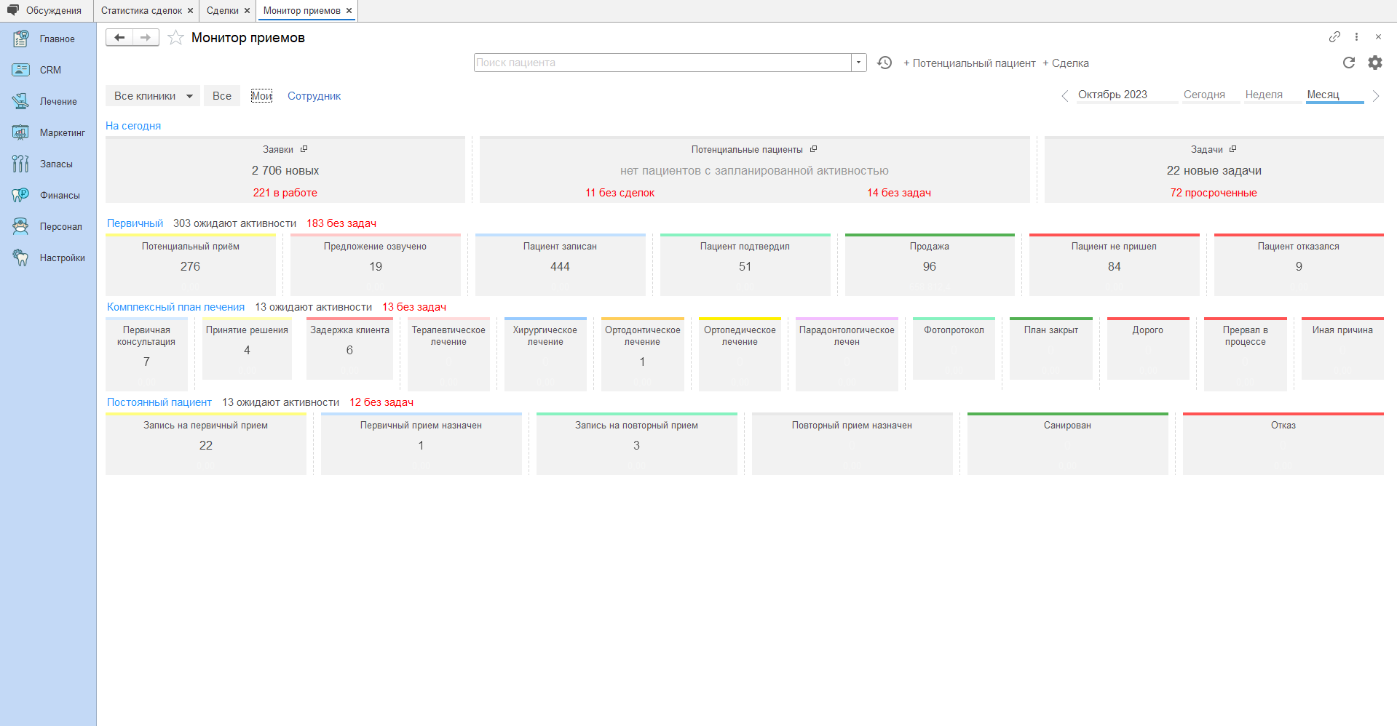The width and height of the screenshot is (1397, 726).
Task: Switch period to Неделя
Action: (1264, 95)
